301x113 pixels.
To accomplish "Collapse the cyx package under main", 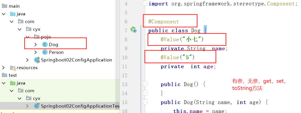I will click(x=20, y=29).
